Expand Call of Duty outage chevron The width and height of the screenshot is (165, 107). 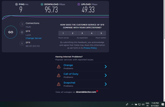click(x=106, y=75)
